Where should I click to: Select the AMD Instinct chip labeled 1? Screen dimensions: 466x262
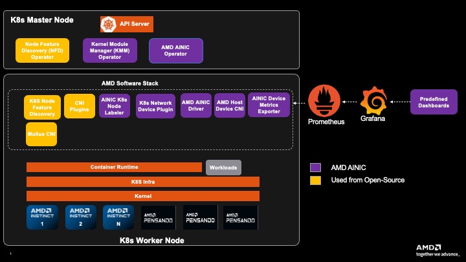[41, 217]
